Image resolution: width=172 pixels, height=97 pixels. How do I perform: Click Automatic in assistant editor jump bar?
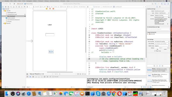[97, 7]
